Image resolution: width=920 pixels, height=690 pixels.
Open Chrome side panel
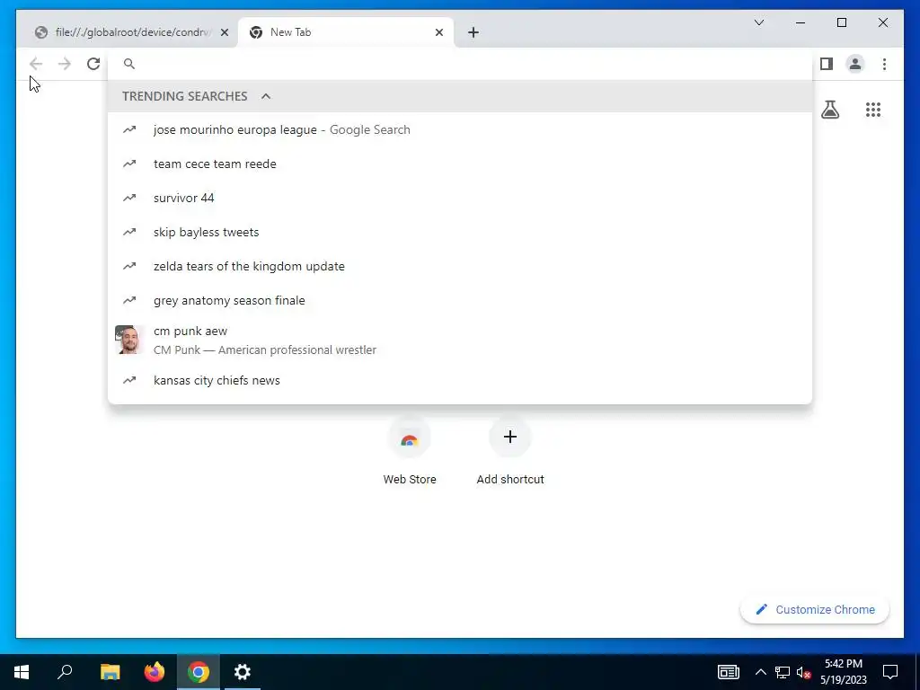tap(827, 64)
